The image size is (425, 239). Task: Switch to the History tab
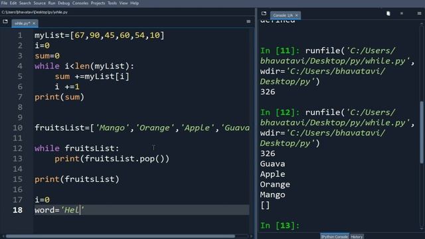[x=357, y=236]
